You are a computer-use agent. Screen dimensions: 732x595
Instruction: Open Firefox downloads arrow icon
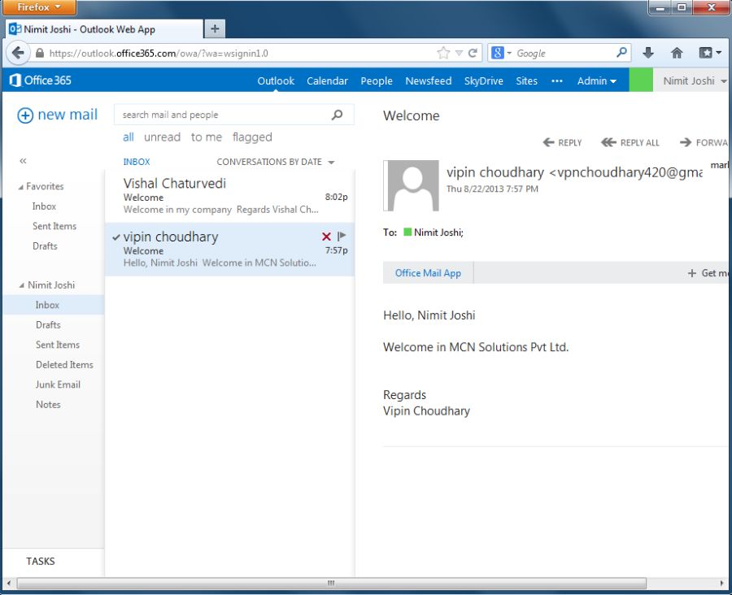pyautogui.click(x=648, y=53)
